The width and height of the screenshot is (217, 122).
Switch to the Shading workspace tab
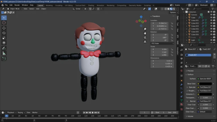pos(91,5)
